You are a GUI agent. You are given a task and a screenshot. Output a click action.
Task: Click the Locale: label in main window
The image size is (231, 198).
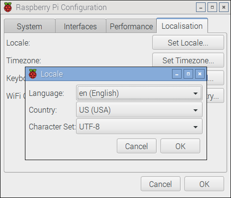click(x=18, y=43)
